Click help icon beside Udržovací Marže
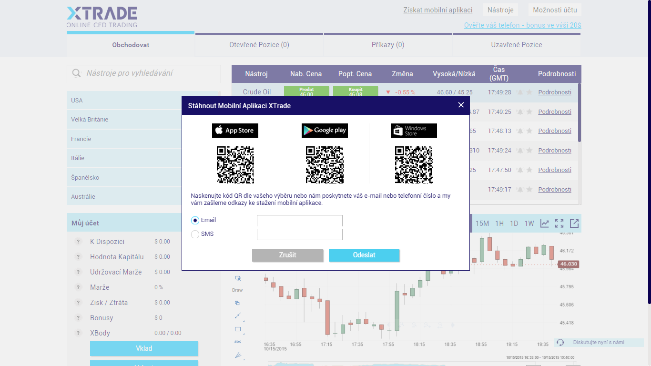 pos(79,272)
